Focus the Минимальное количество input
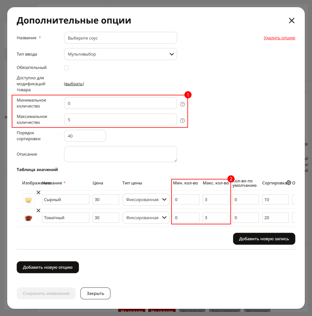312x316 pixels. click(x=121, y=103)
